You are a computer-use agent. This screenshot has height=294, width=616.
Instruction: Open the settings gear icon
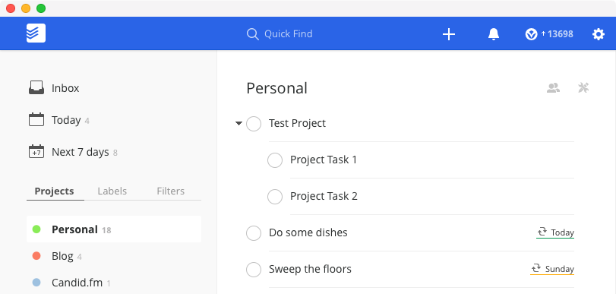[x=599, y=34]
